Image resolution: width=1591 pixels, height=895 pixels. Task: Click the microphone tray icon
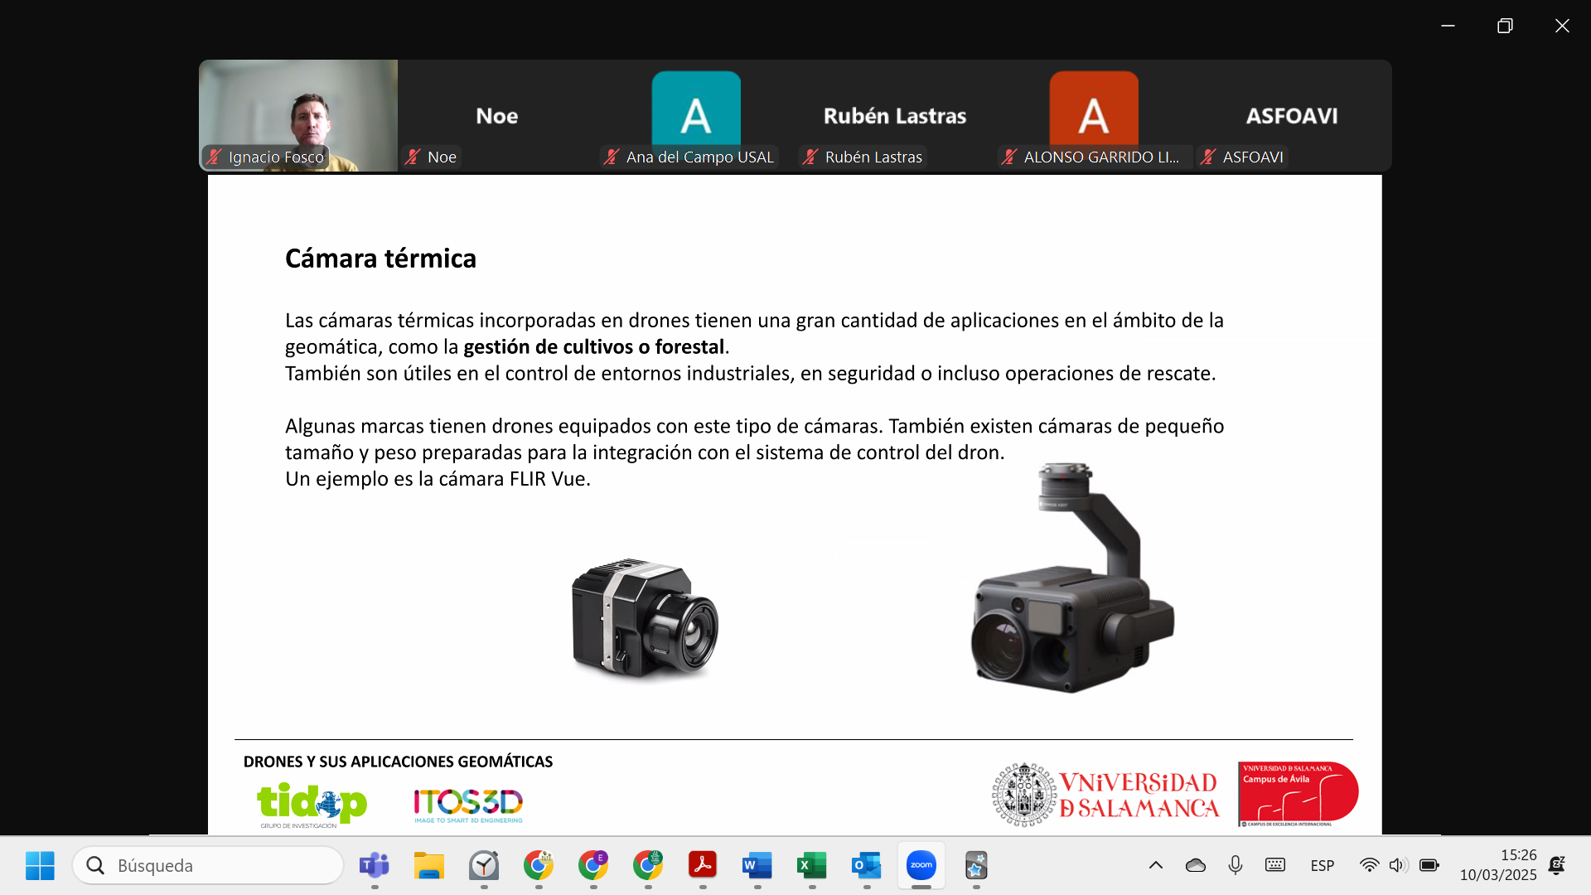(x=1235, y=865)
